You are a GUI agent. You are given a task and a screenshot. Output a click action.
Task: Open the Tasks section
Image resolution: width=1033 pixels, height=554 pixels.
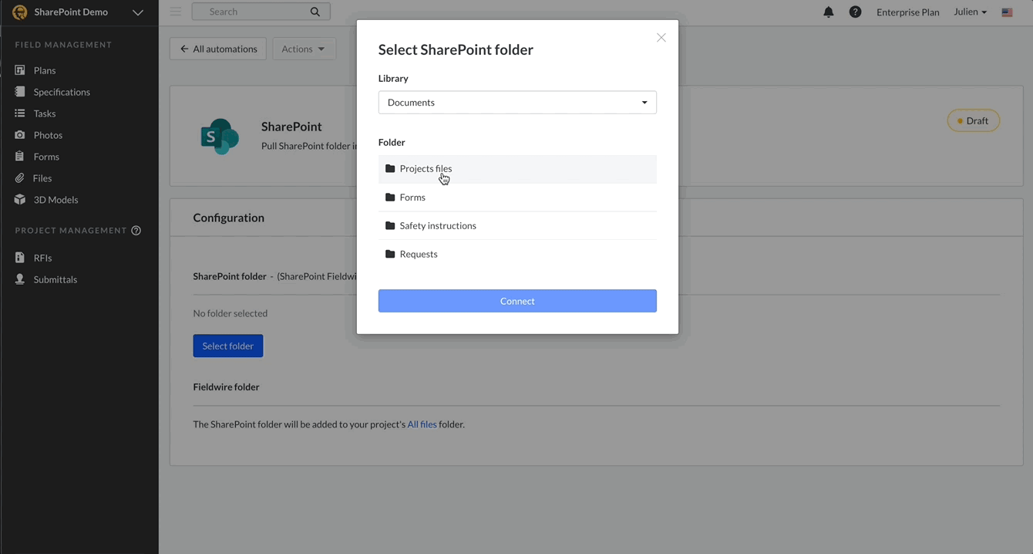click(x=43, y=113)
